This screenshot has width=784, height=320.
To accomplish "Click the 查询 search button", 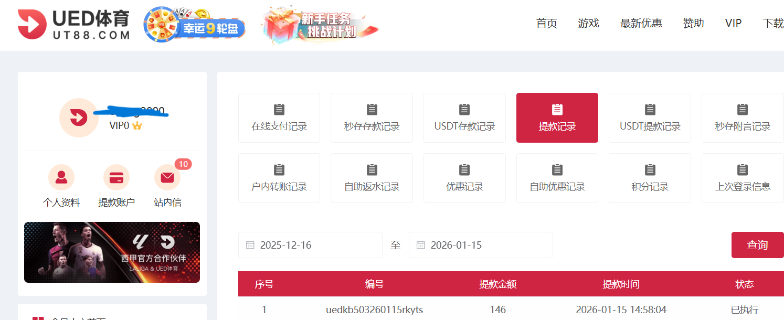I will 757,244.
